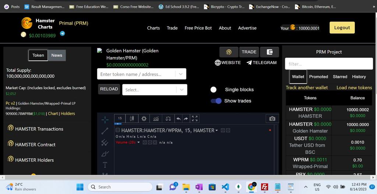Open the About page

(225, 28)
